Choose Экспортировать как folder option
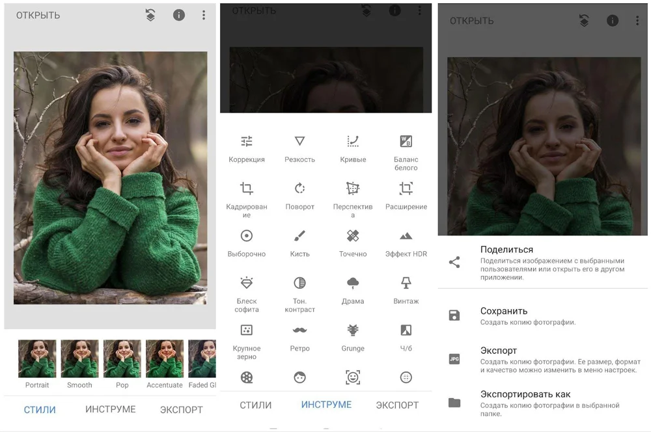 pos(525,395)
